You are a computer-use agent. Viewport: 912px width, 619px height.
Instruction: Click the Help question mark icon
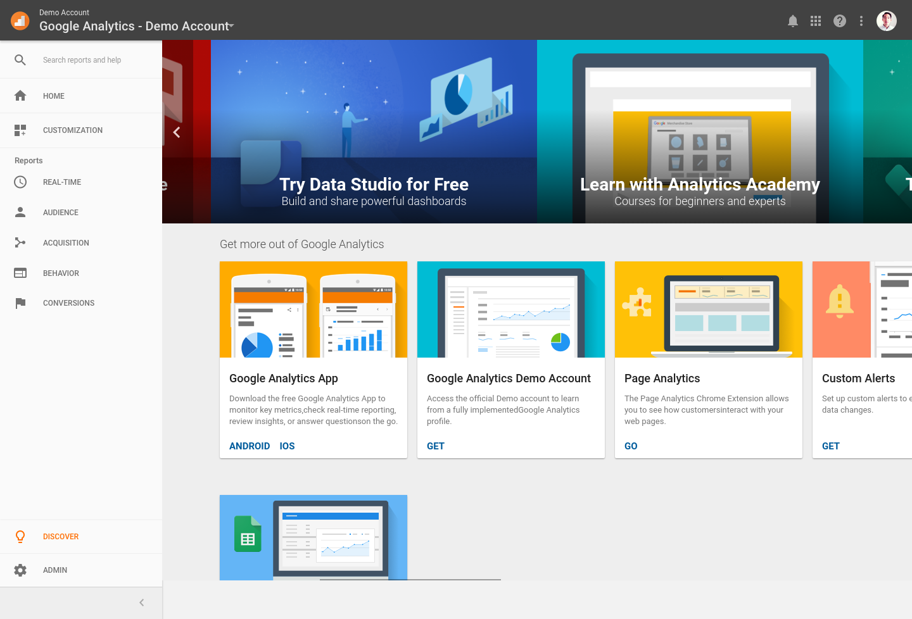click(x=839, y=21)
